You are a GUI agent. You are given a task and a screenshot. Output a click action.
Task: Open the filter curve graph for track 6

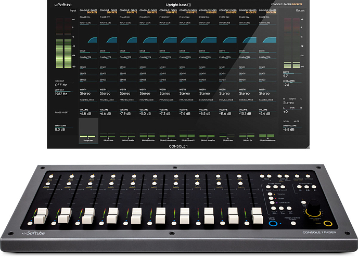coord(188,40)
